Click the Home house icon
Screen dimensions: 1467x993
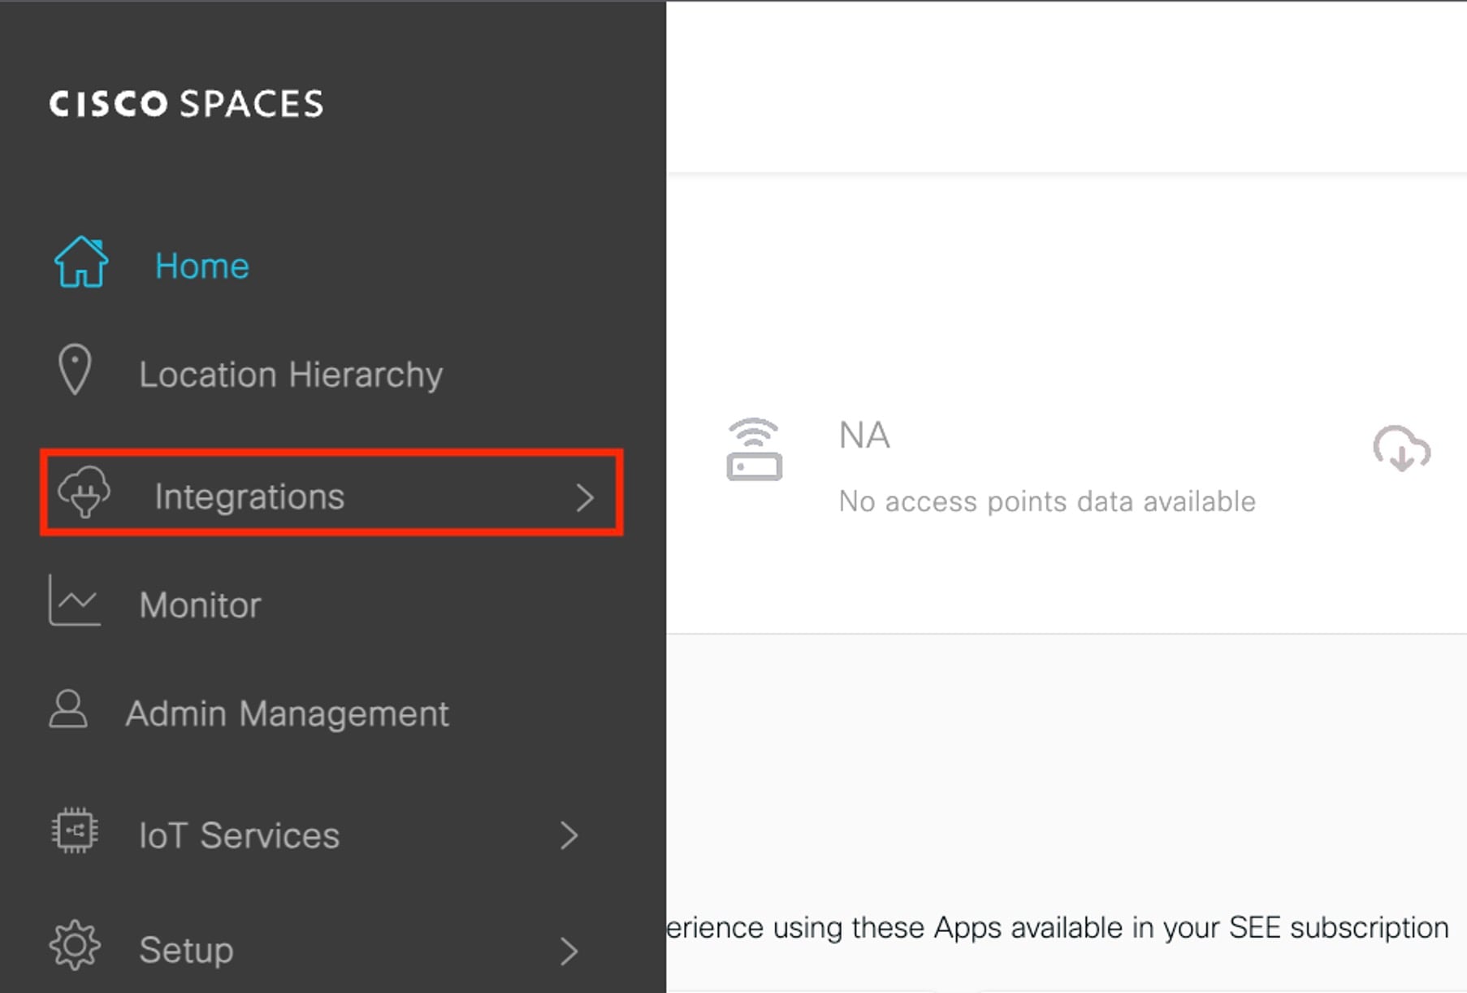click(x=80, y=262)
